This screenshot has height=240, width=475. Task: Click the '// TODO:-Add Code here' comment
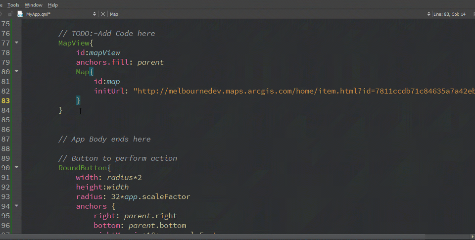(107, 33)
